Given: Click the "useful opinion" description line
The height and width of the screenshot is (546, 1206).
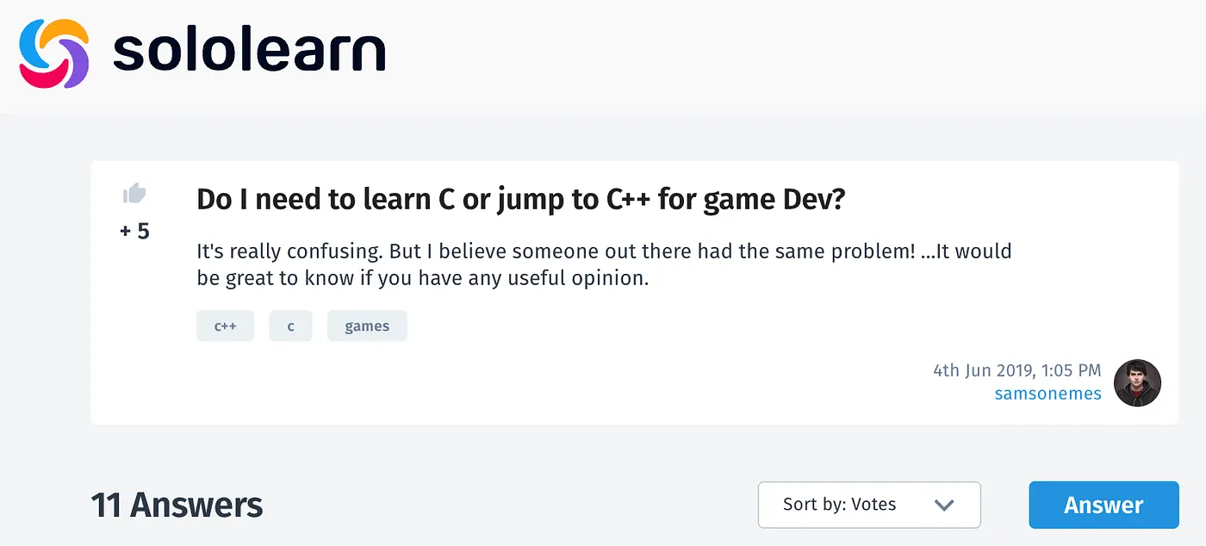Looking at the screenshot, I should pos(422,279).
